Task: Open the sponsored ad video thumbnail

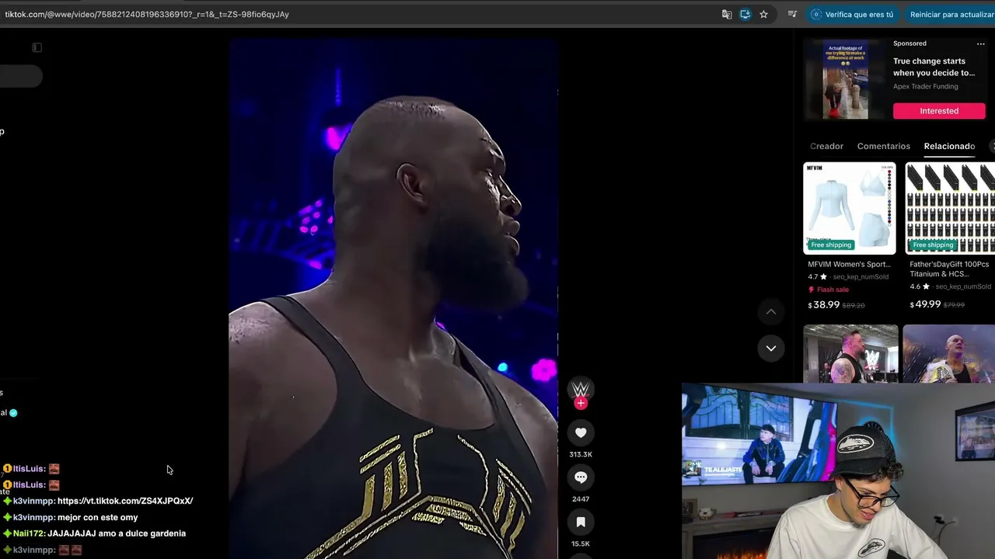Action: point(846,80)
